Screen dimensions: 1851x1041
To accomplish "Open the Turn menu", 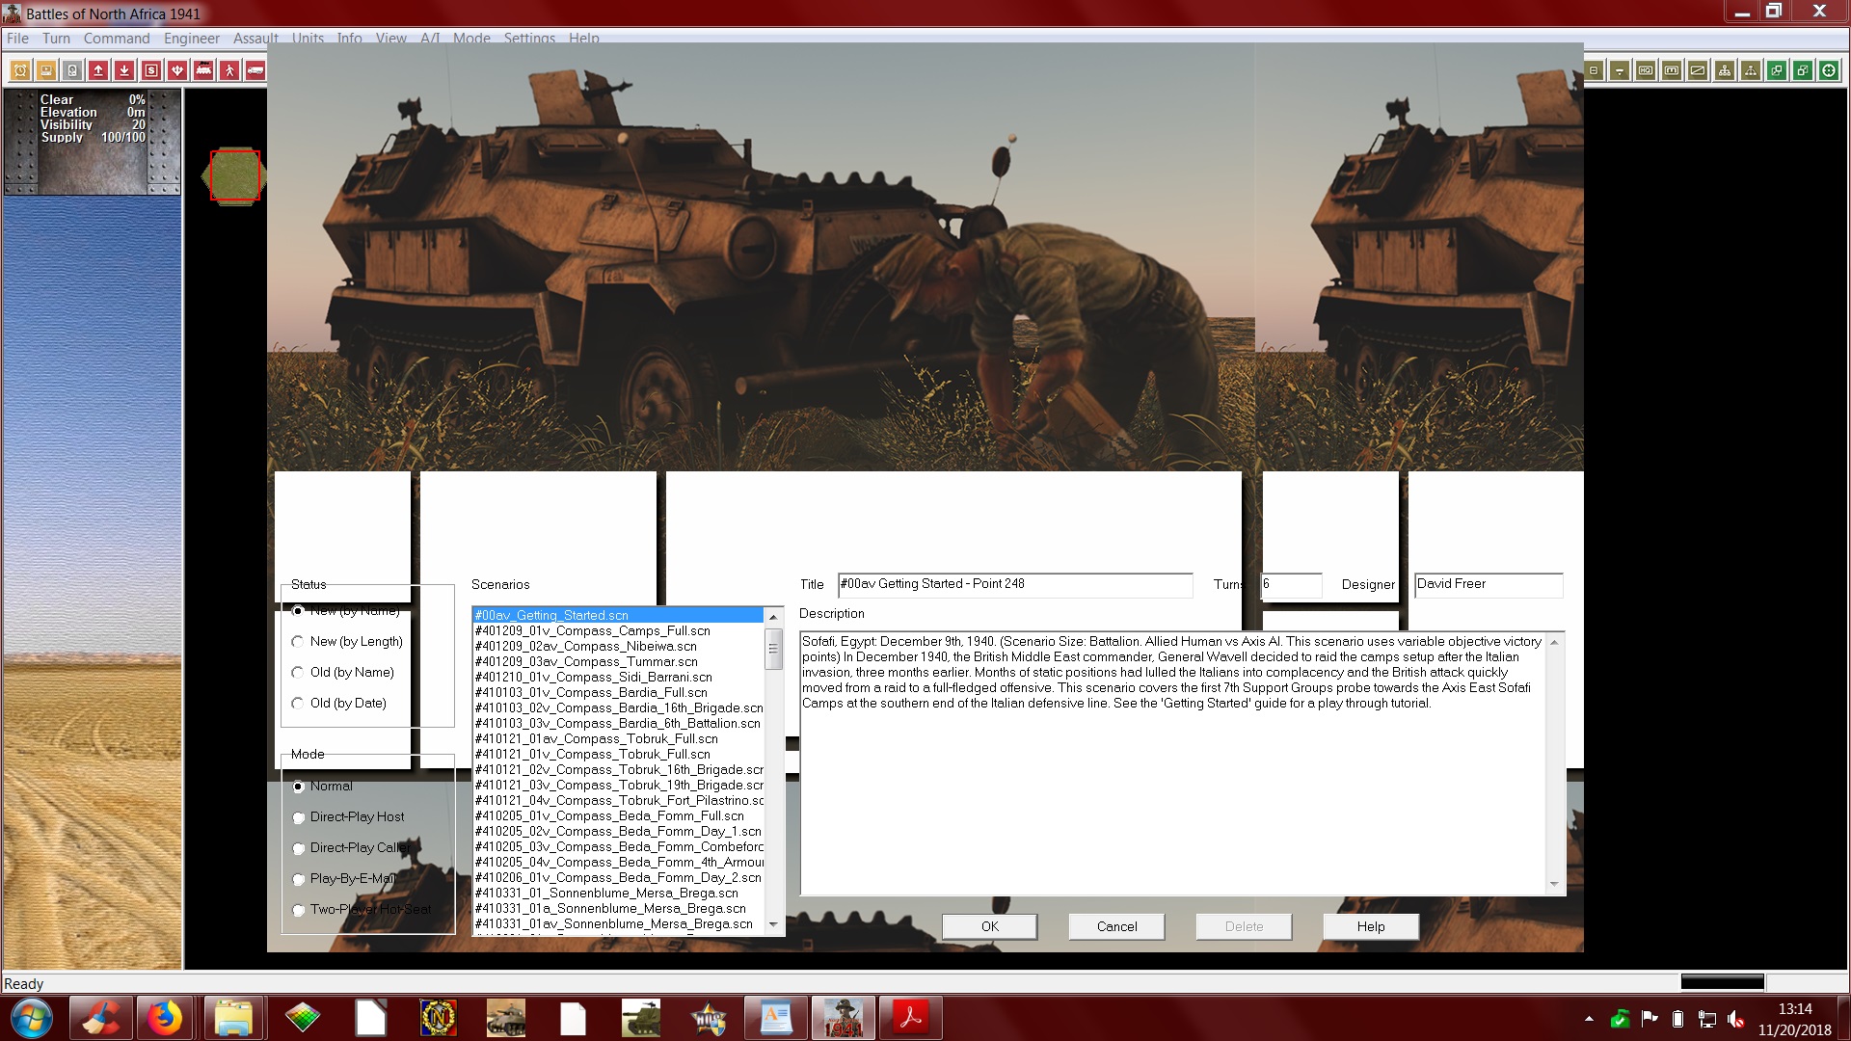I will click(x=56, y=39).
